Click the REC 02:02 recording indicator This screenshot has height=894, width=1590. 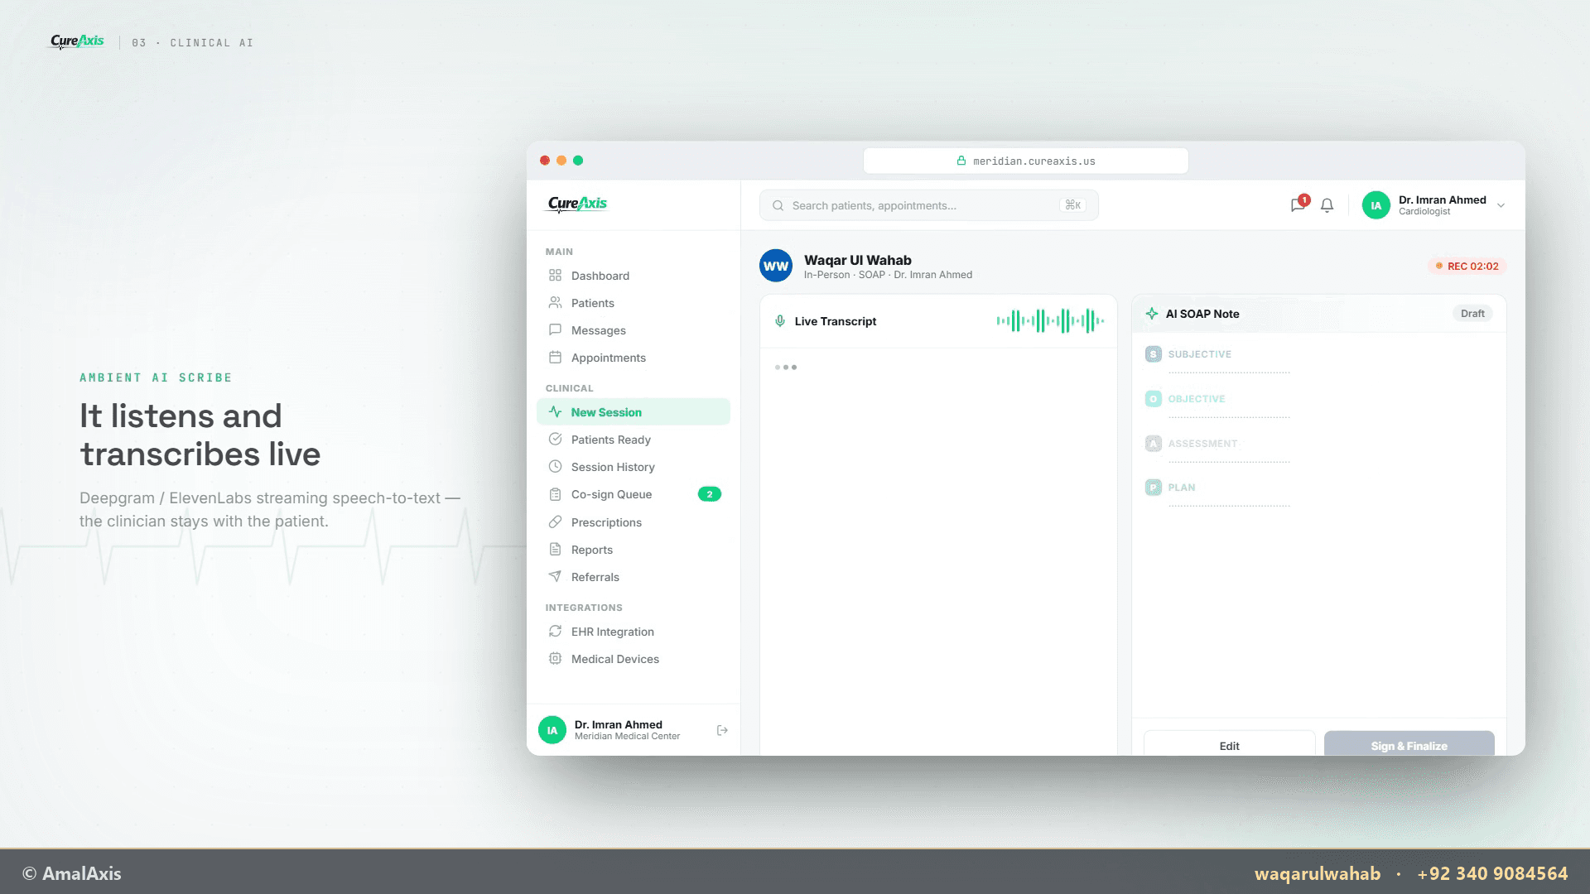coord(1467,266)
